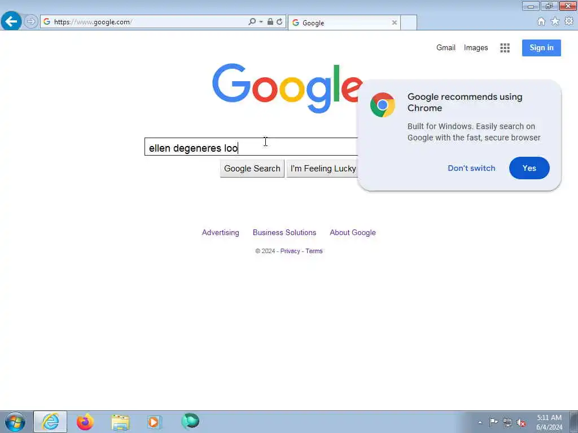Open a new tab button

409,23
